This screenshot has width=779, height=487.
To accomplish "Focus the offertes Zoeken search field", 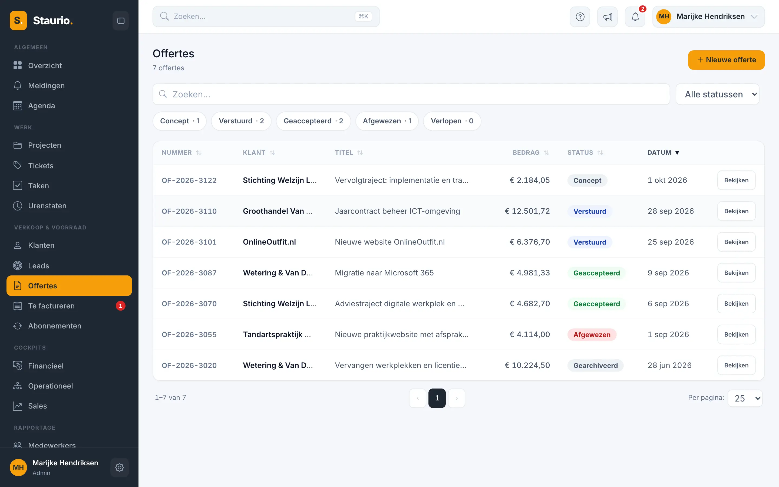I will click(411, 94).
